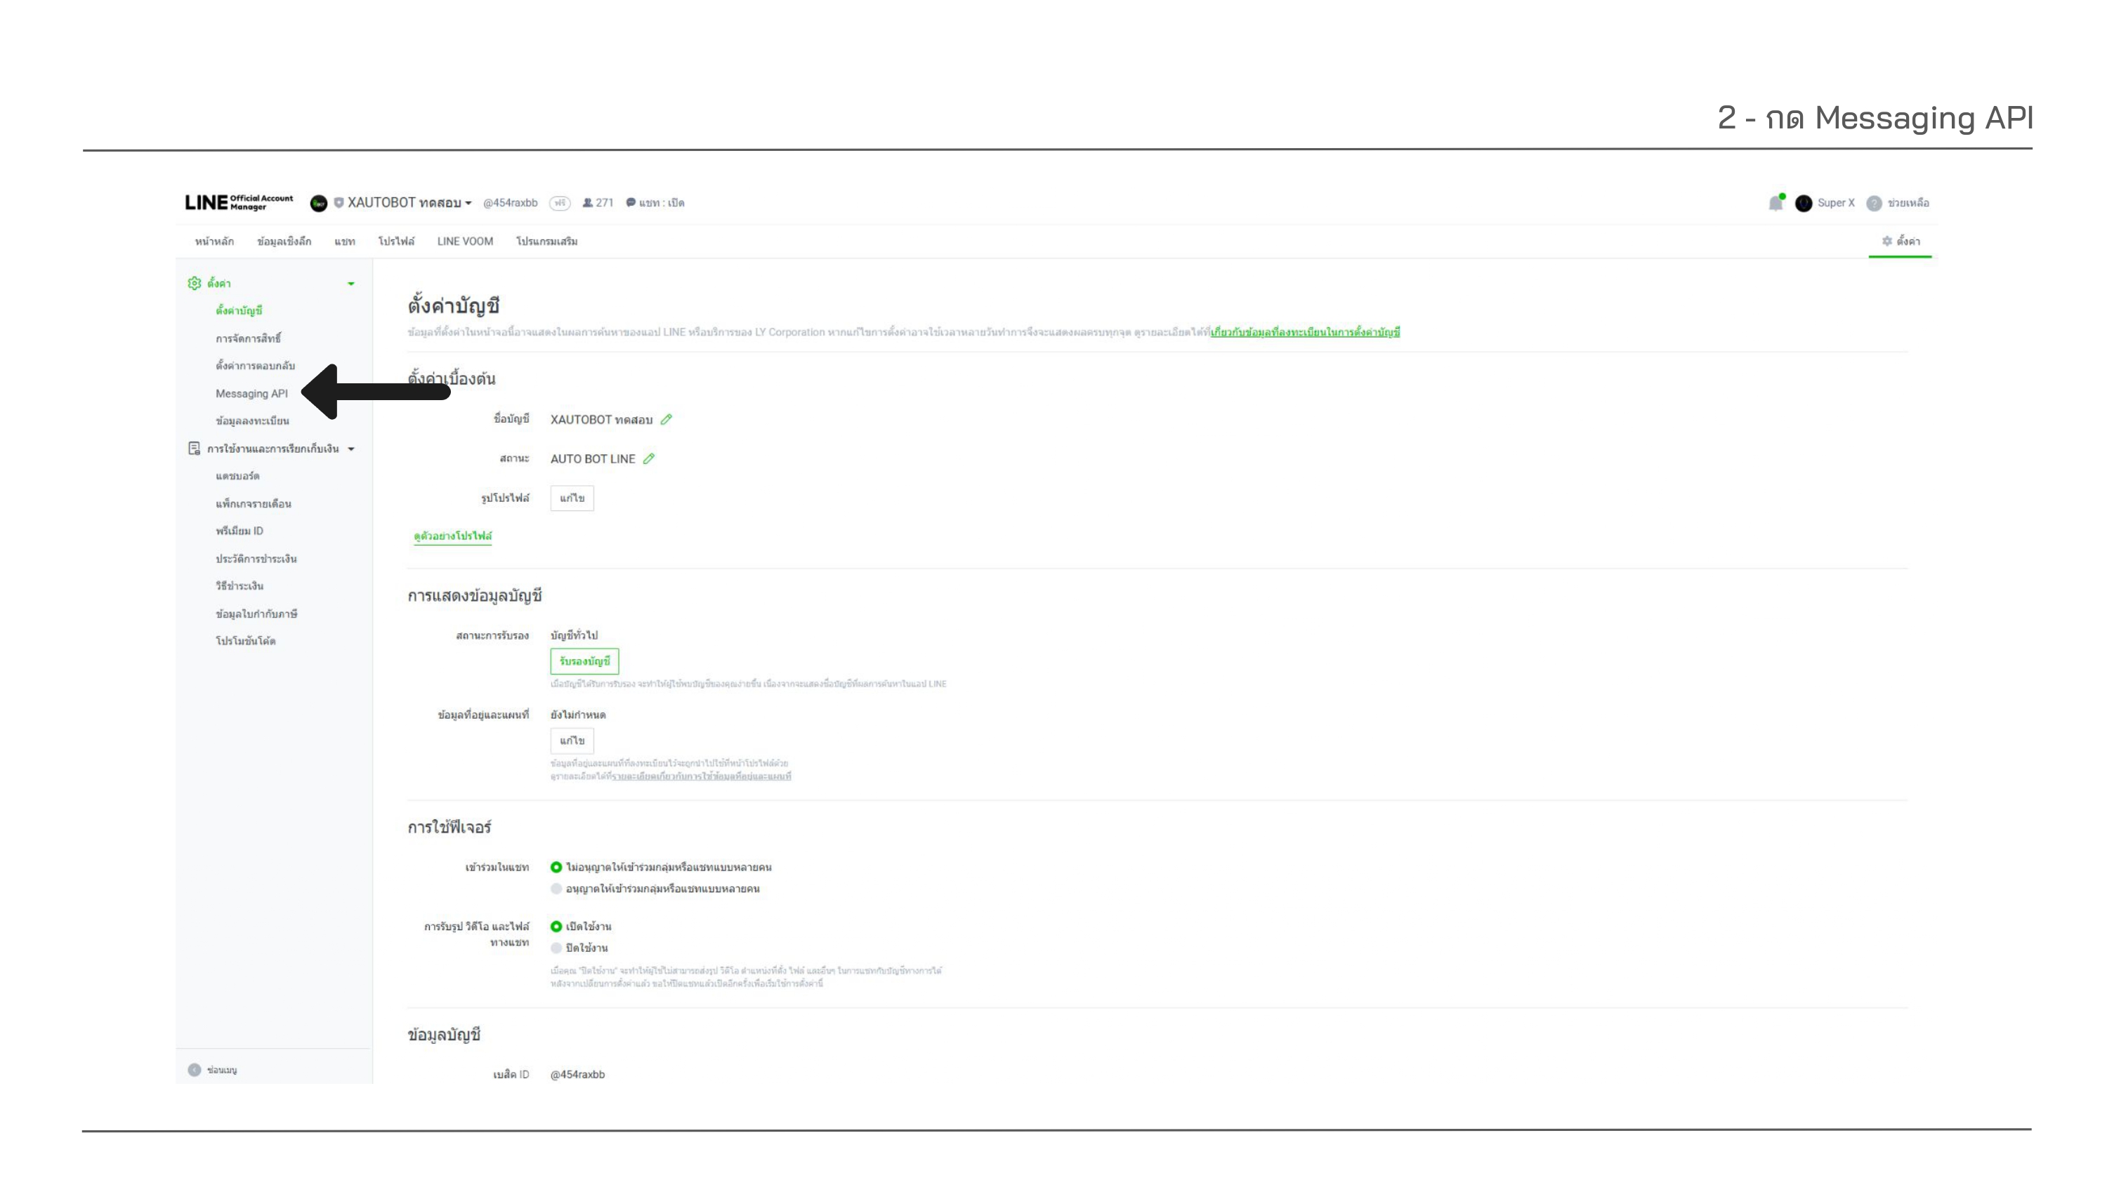Select อนุญาตให้เข้าร่วมกลุ่ม radio option
This screenshot has height=1185, width=2107.
(556, 889)
